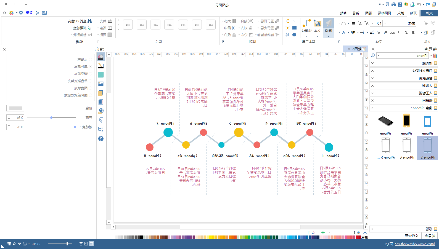
Task: Click the fit-to-page icon in status bar
Action: tap(25, 244)
